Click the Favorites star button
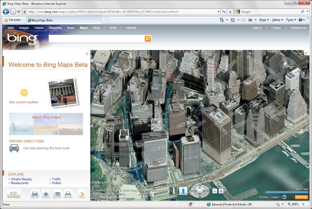Screen dimensions: 312x209 point(13,20)
